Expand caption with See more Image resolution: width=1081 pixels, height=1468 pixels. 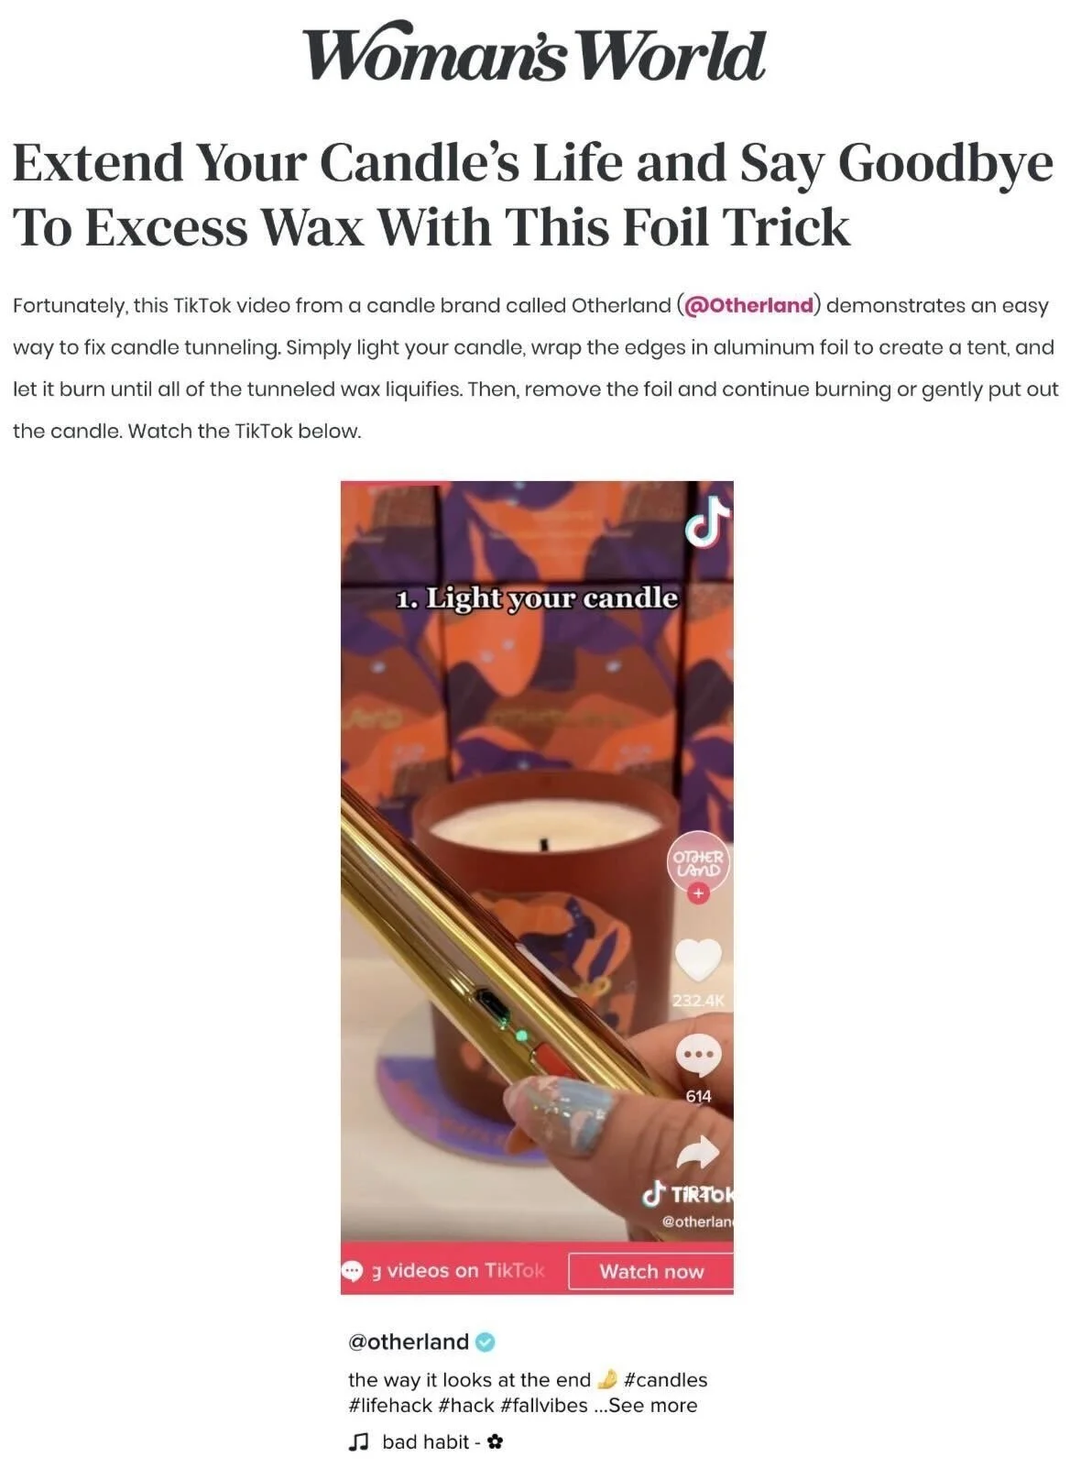pos(652,1405)
